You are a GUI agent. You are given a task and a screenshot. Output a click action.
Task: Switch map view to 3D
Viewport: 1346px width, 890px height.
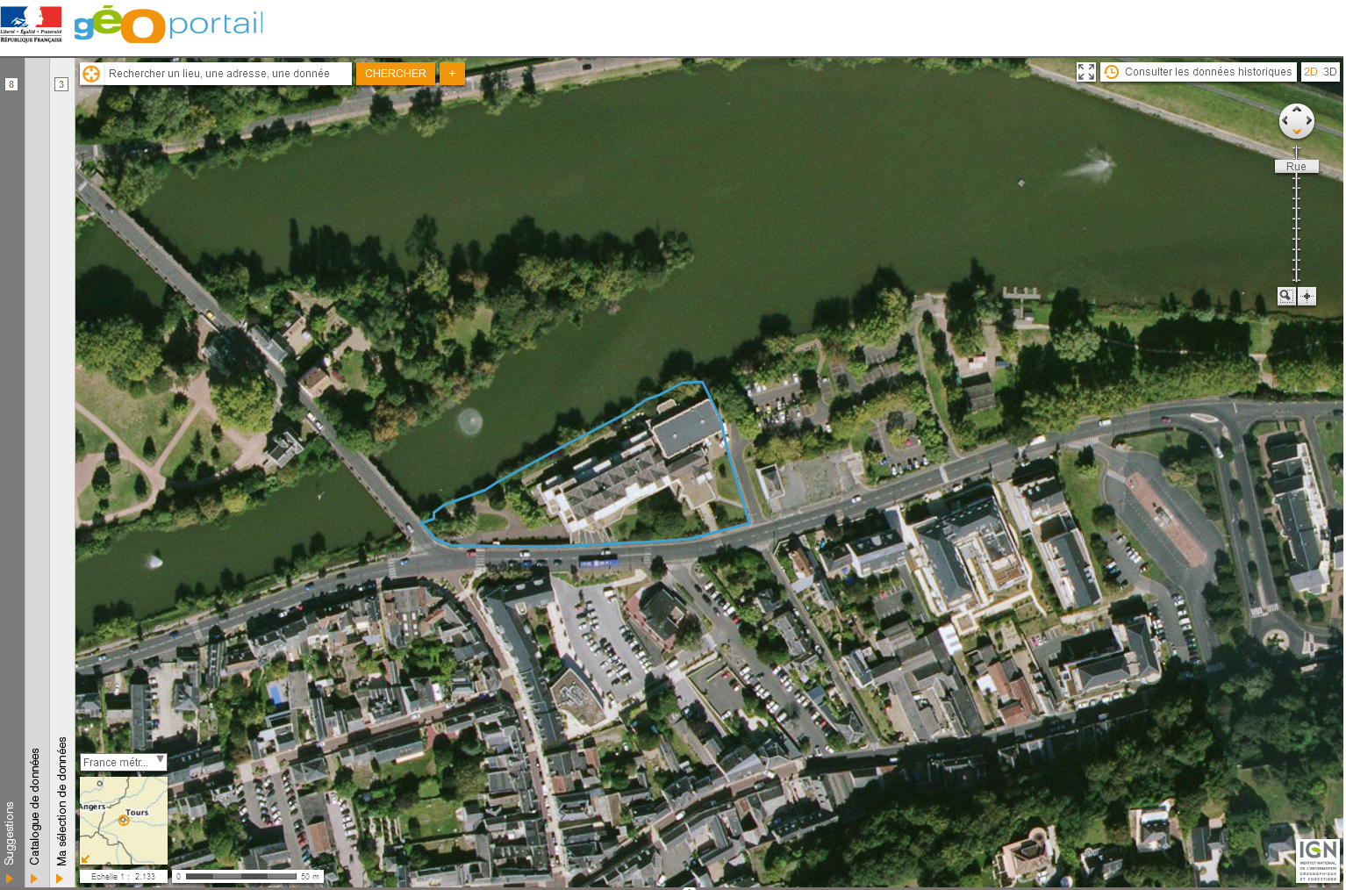tap(1330, 72)
